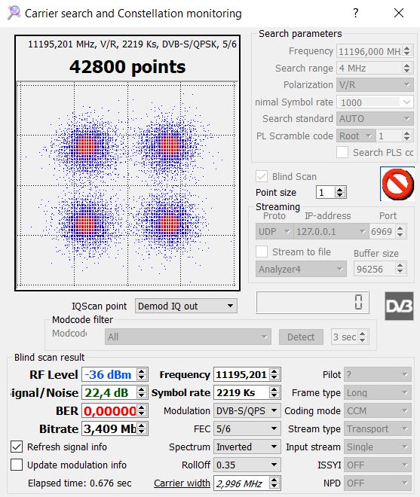Open the Polarization V/R dropdown
Screen dimensions: 420x497
(x=375, y=85)
